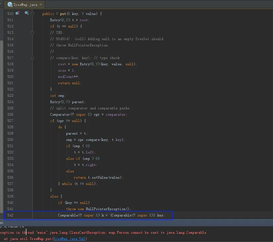This screenshot has width=273, height=242.
Task: Click the 'throw new NullPointerException()' statement
Action: (98, 209)
